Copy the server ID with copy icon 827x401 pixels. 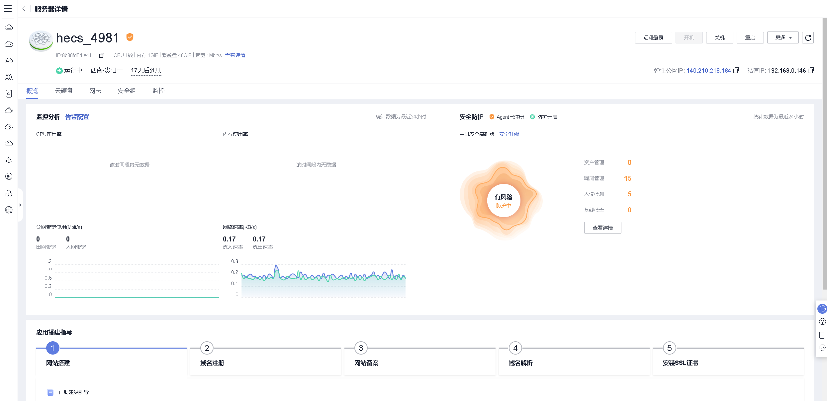102,55
